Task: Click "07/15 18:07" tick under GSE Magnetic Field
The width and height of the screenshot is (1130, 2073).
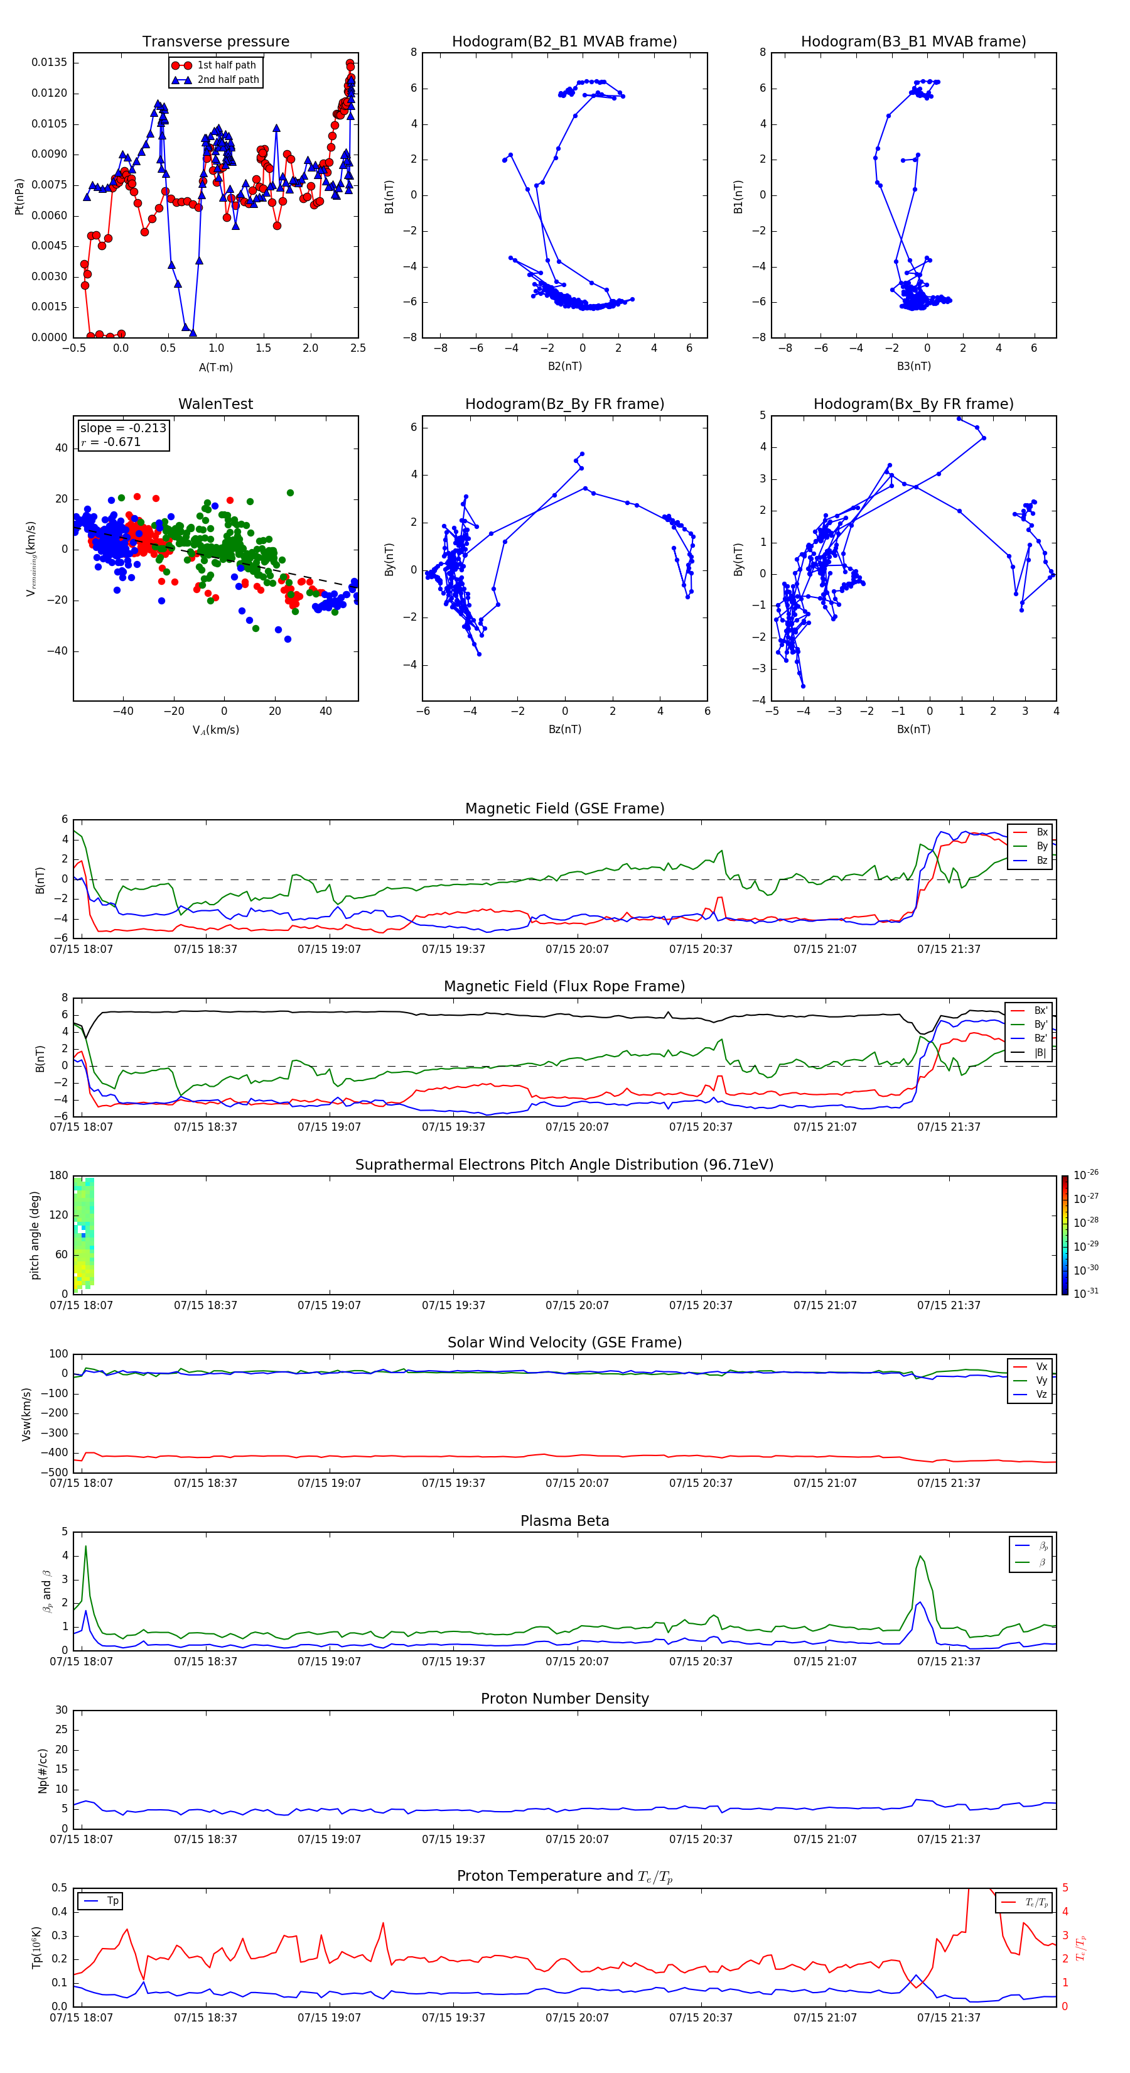Action: (x=81, y=949)
